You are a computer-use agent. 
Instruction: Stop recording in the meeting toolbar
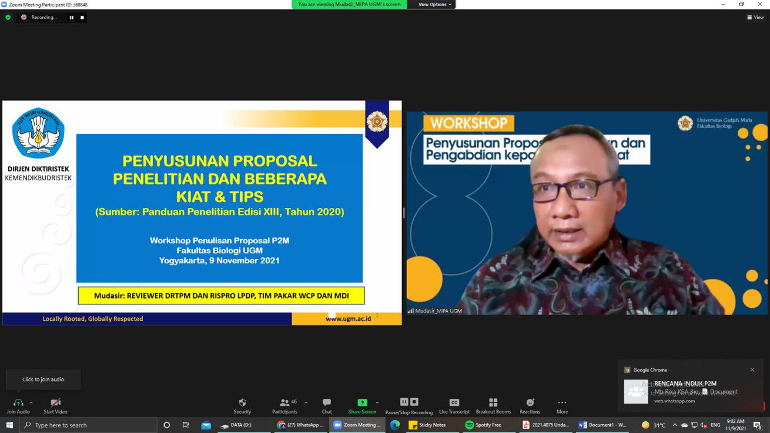pos(414,402)
